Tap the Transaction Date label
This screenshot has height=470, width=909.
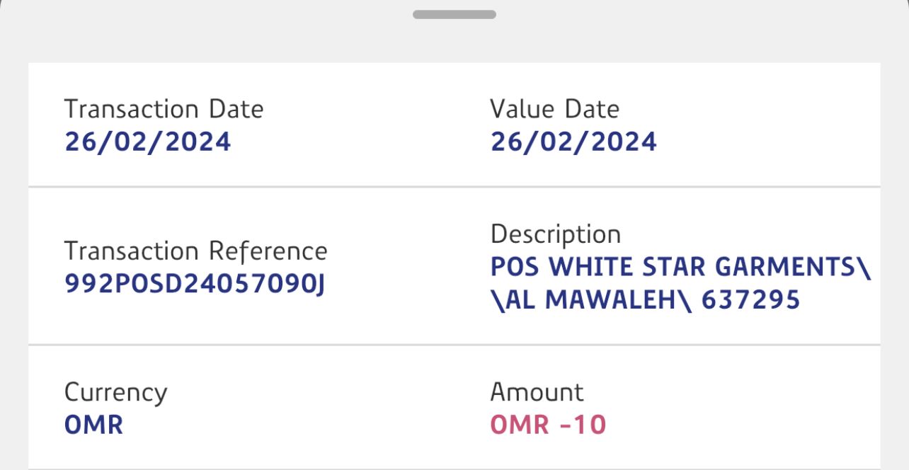click(164, 109)
